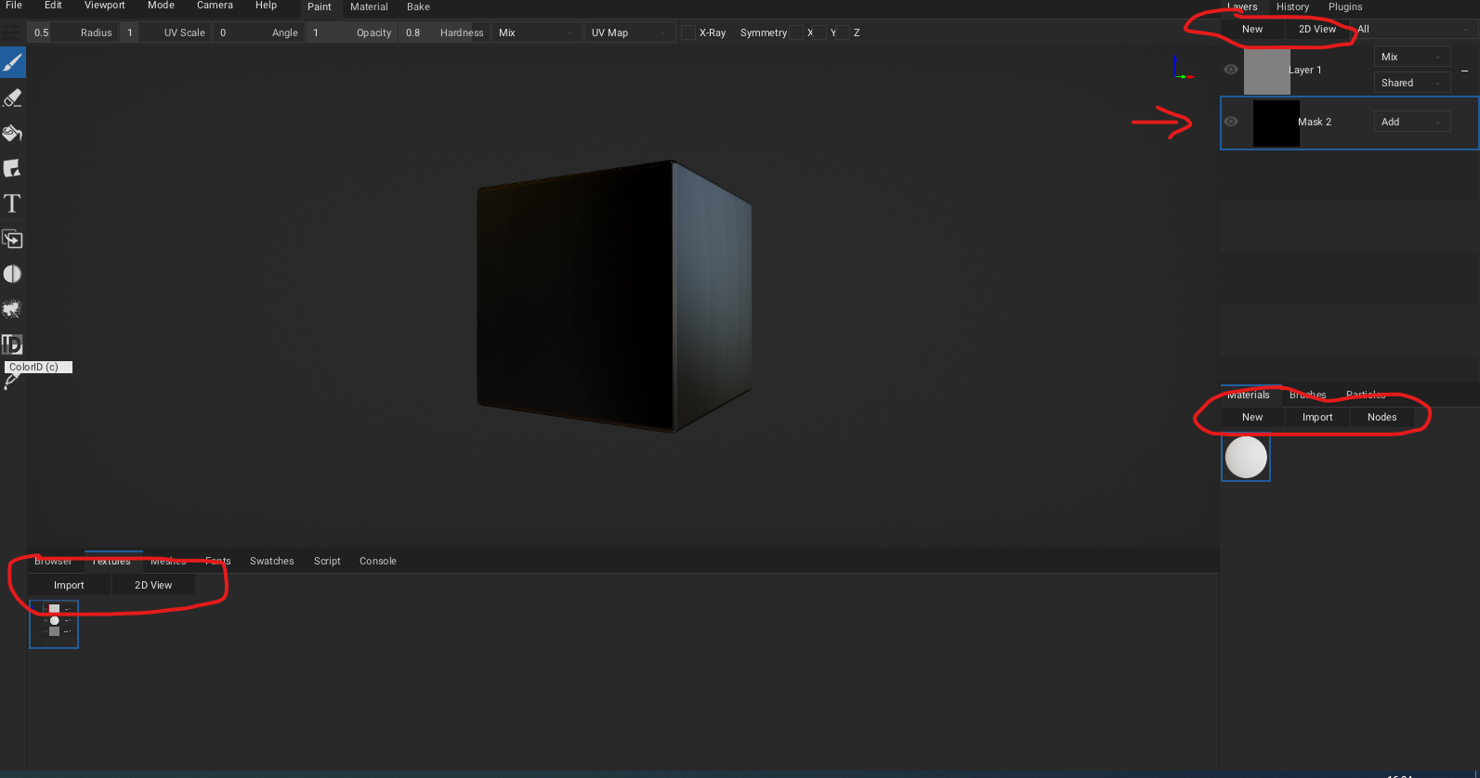Screen dimensions: 1480x778
Task: Click Import in the Textures tab
Action: click(x=69, y=585)
